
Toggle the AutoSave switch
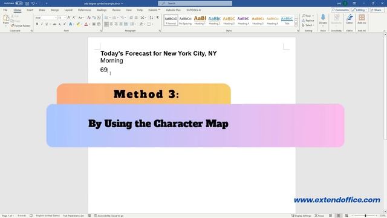[19, 3]
